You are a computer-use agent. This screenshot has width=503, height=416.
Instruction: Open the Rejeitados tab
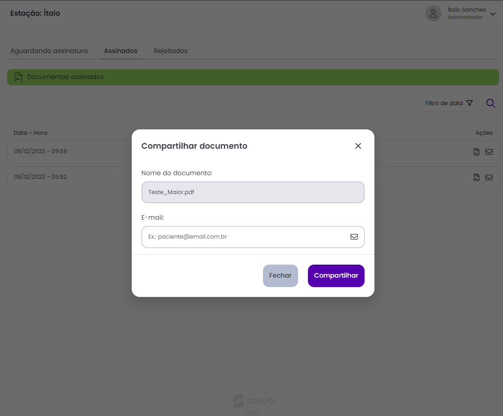point(170,51)
